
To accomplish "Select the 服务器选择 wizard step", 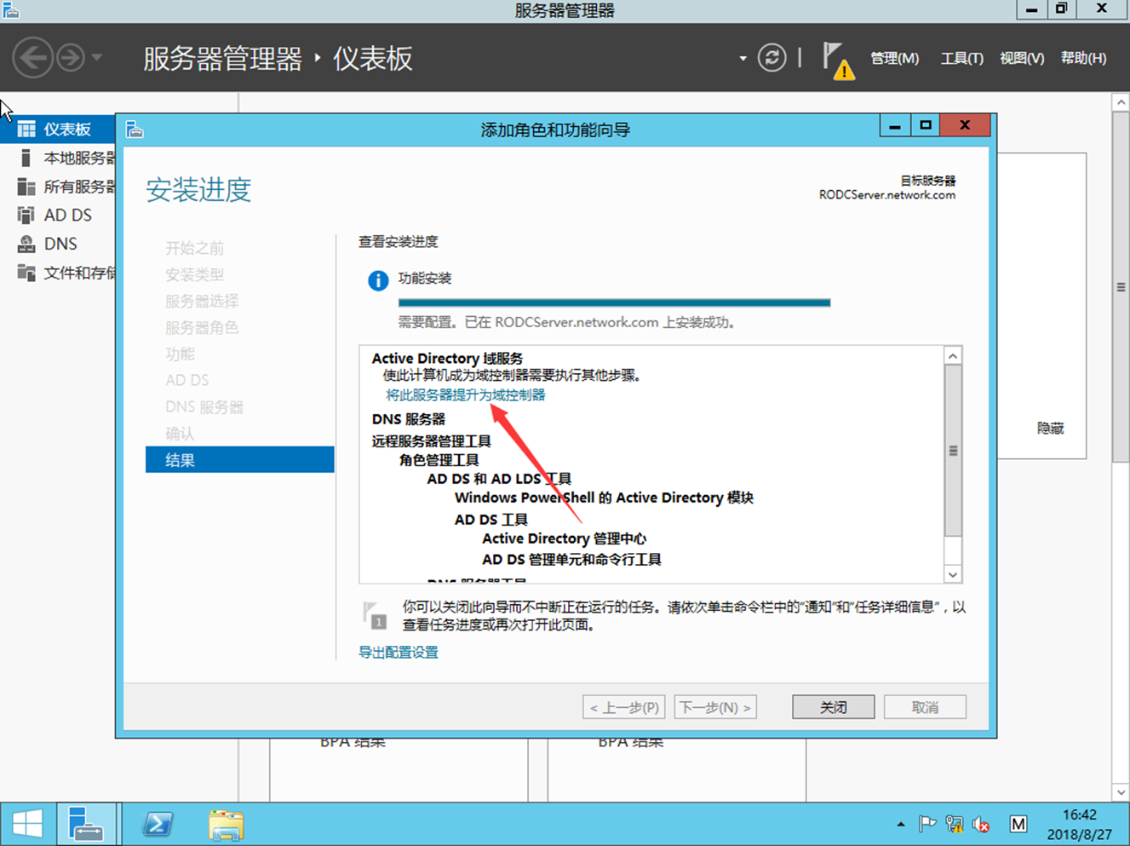I will coord(202,301).
